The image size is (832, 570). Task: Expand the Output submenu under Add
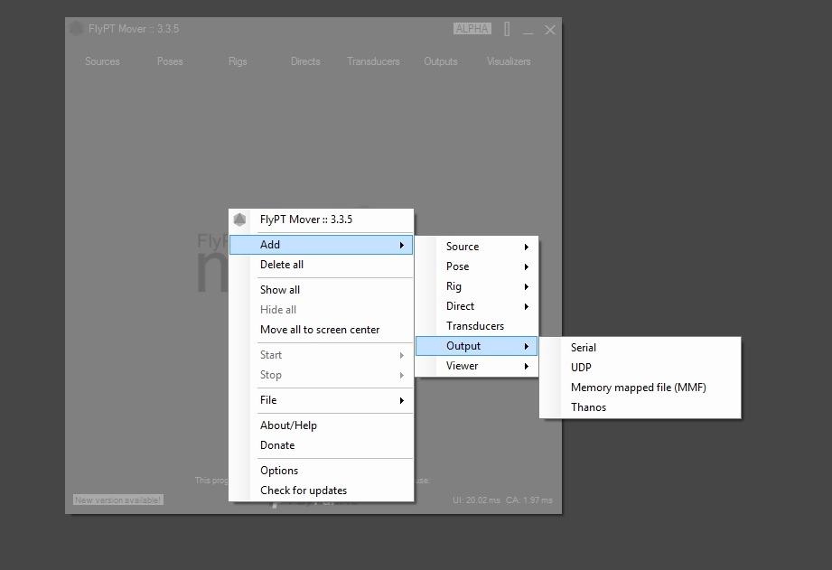[x=476, y=346]
